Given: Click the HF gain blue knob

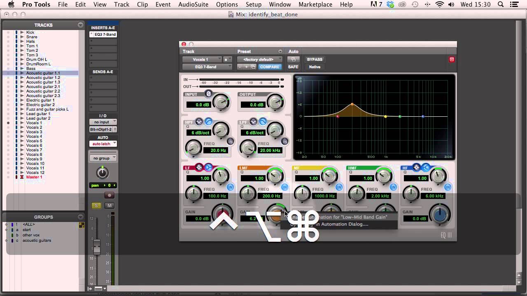Looking at the screenshot, I should pyautogui.click(x=439, y=215).
